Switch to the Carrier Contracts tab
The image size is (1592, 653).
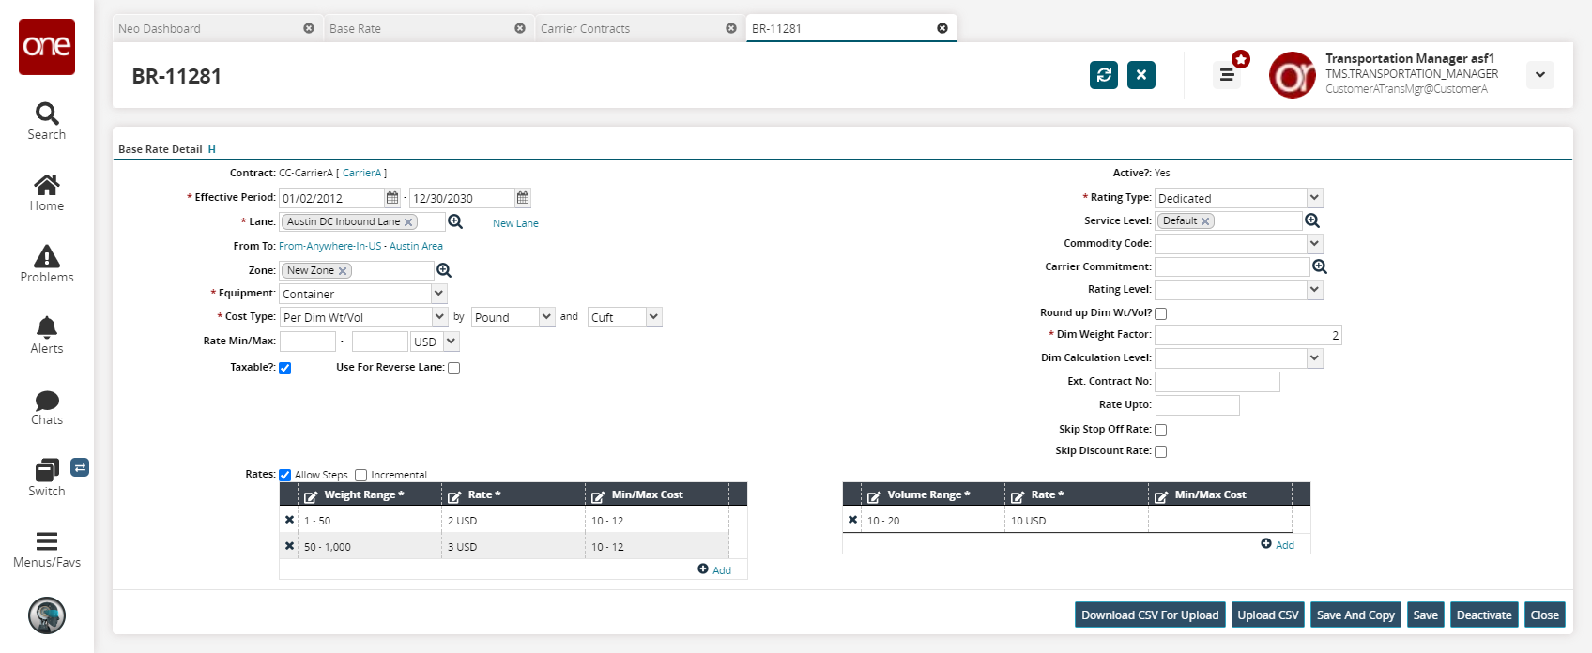585,29
